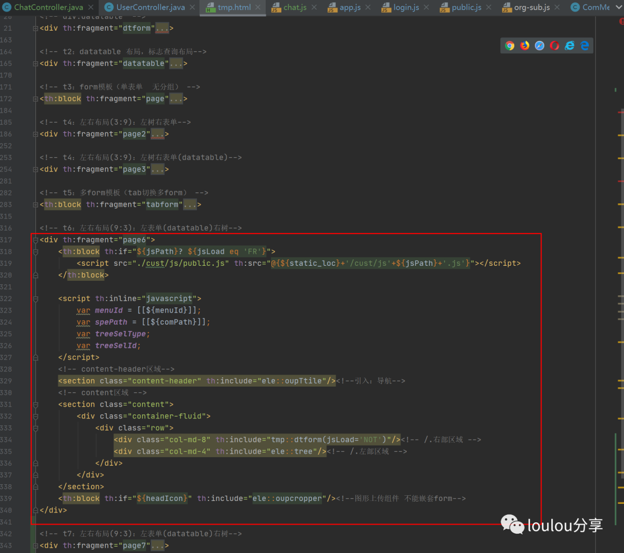Image resolution: width=624 pixels, height=553 pixels.
Task: Open preview in Safari browser icon
Action: (539, 46)
